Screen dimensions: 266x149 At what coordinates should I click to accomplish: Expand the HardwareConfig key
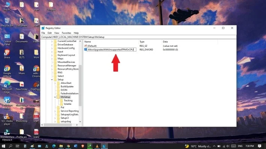pyautogui.click(x=52, y=48)
